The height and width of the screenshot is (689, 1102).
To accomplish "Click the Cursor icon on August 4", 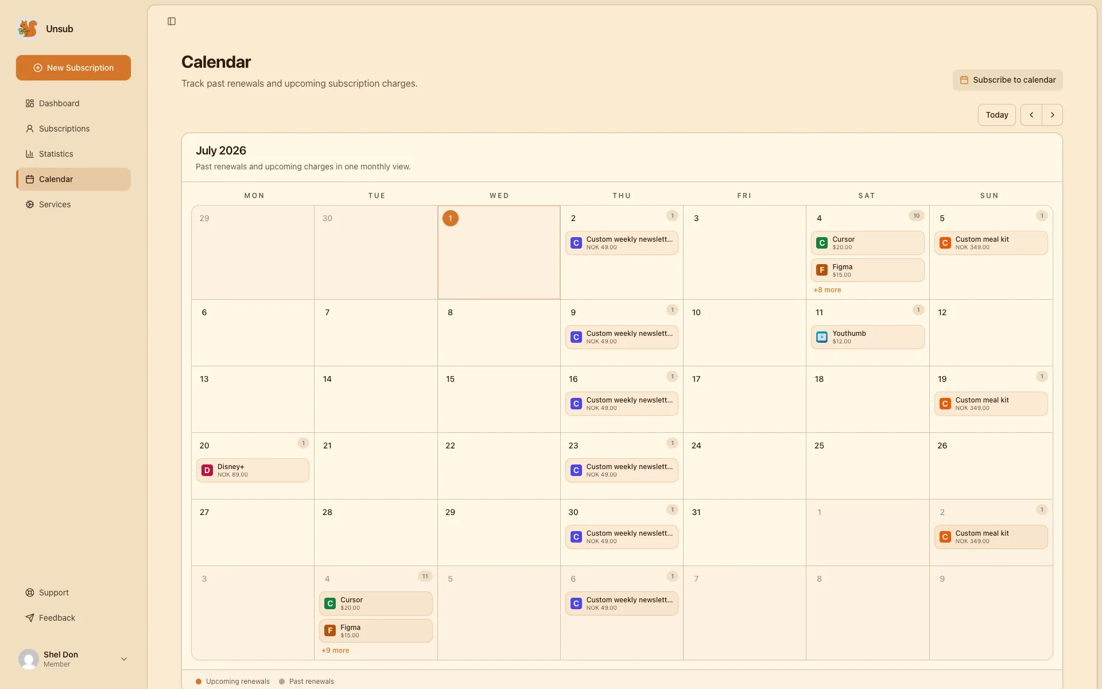I will [x=330, y=603].
